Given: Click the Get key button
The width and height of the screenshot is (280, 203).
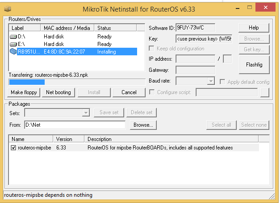Looking at the screenshot, I should pyautogui.click(x=254, y=50).
